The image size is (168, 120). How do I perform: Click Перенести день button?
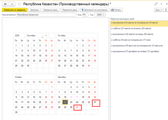70,10
